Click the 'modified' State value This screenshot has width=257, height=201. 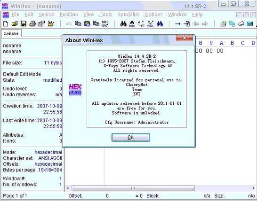[x=52, y=80]
